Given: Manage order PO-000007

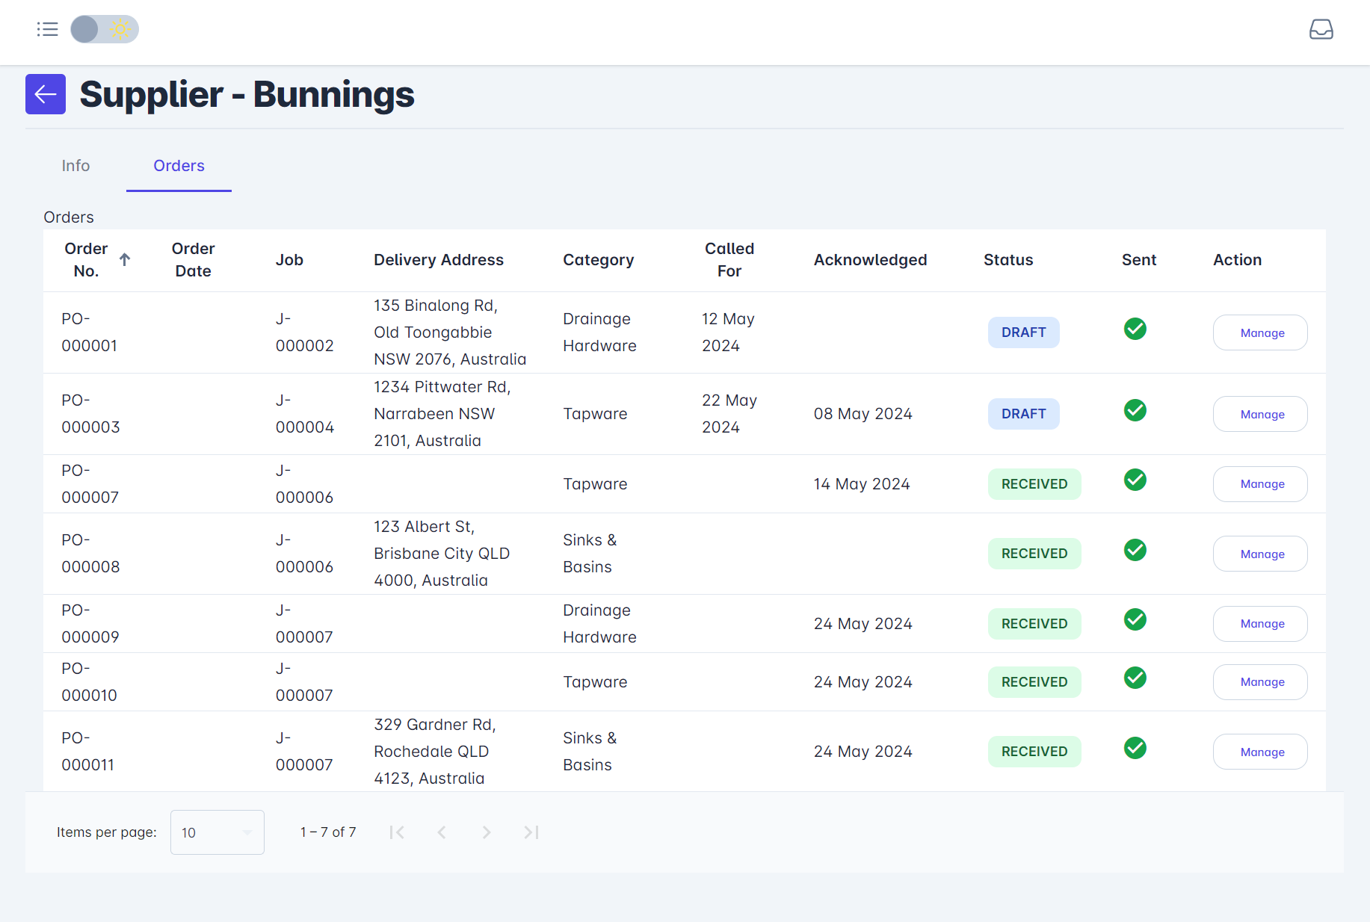Looking at the screenshot, I should (x=1259, y=484).
